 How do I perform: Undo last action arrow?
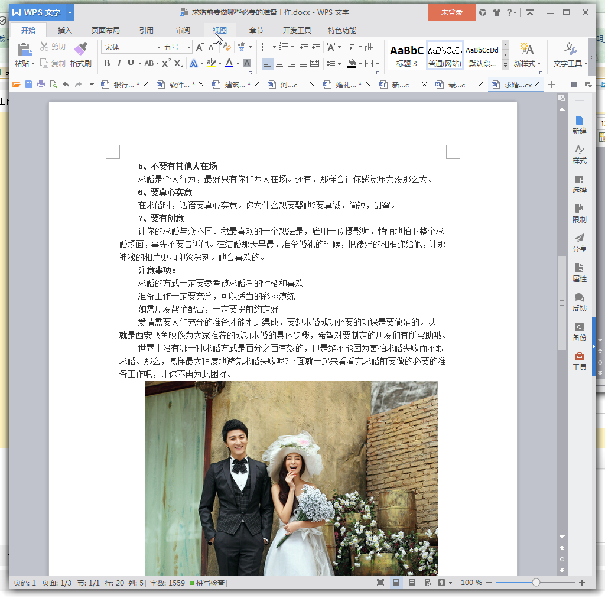click(x=66, y=84)
